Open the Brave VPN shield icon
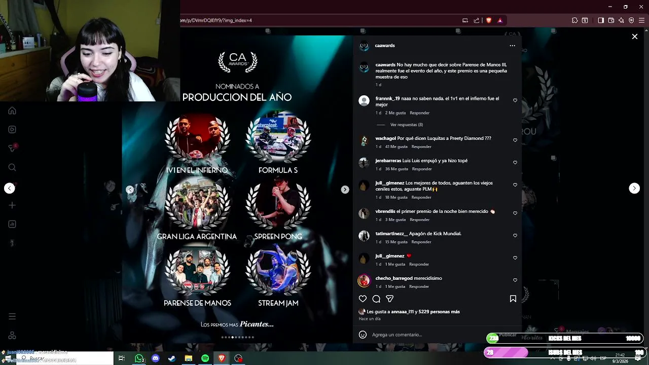Screen dimensions: 649x365 click(631, 20)
